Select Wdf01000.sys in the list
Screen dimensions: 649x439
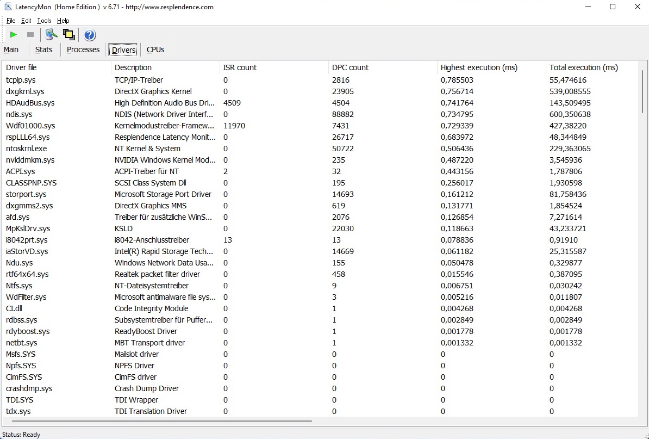[321, 126]
